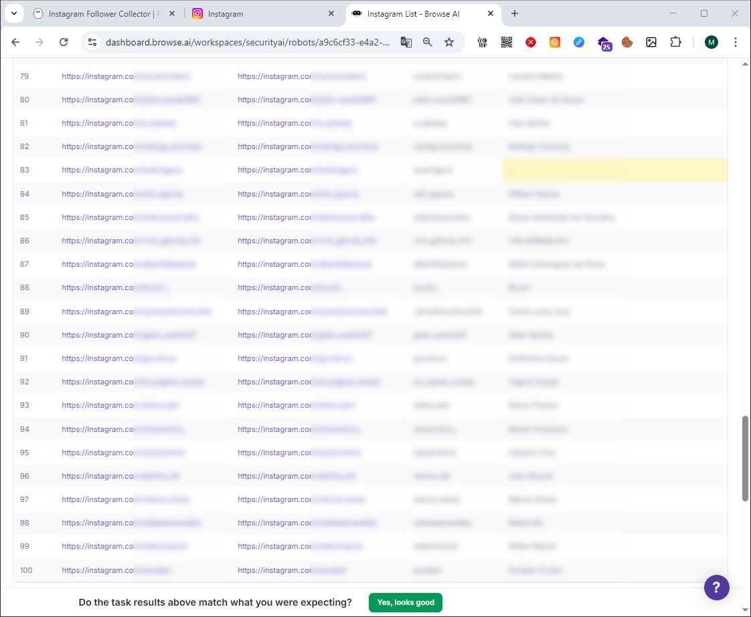This screenshot has width=751, height=617.
Task: Open the purple help question mark button
Action: pos(716,588)
